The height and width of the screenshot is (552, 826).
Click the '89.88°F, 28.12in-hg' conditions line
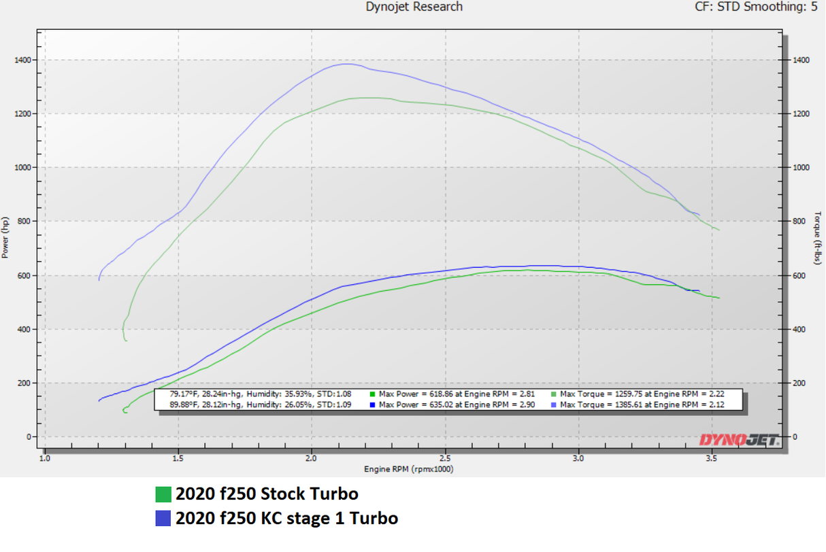click(x=262, y=404)
